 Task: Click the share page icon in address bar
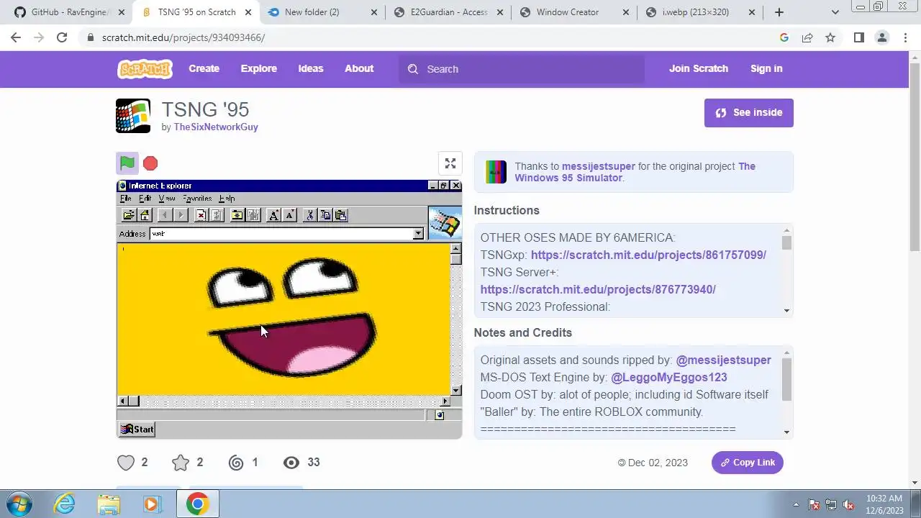pyautogui.click(x=807, y=37)
